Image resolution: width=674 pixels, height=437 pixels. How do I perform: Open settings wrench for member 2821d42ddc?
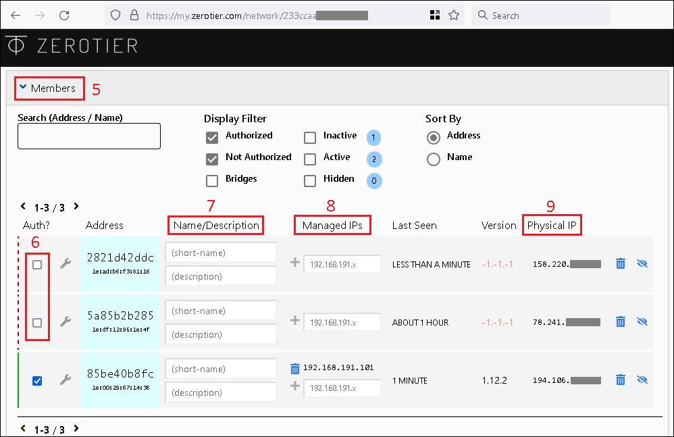click(66, 264)
